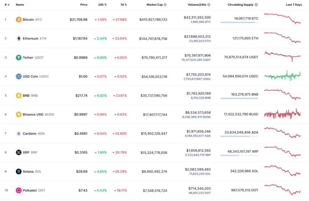Sort table by 7d % header
The height and width of the screenshot is (201, 309).
pyautogui.click(x=124, y=5)
